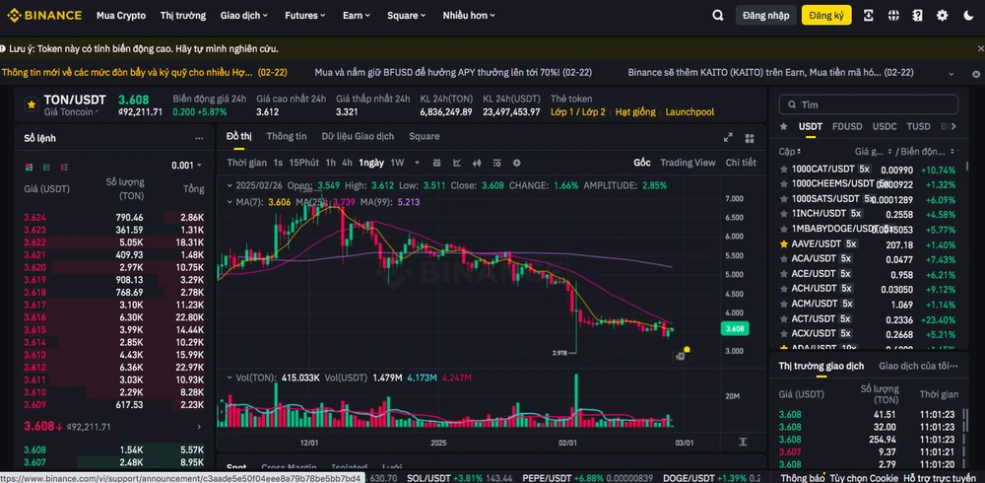Viewport: 985px width, 483px height.
Task: Open the Futures menu
Action: pyautogui.click(x=304, y=15)
